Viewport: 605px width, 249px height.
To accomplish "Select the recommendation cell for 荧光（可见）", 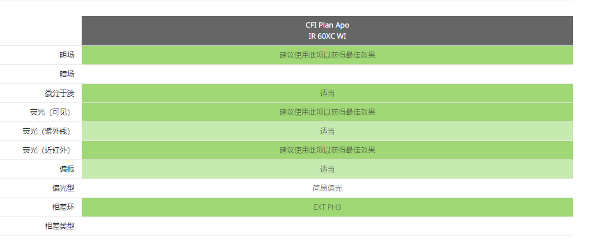I will 327,112.
